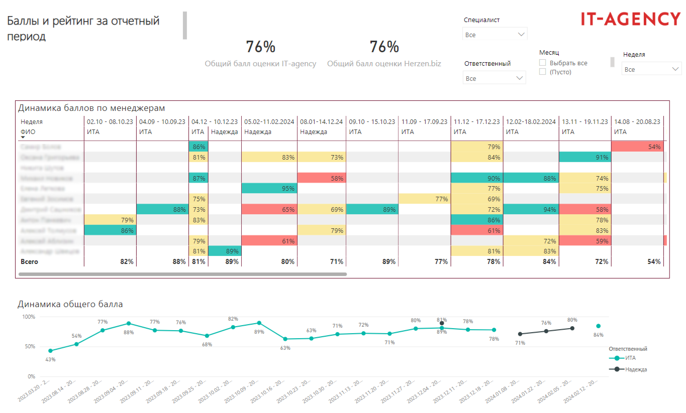Click the red 54% cell
This screenshot has width=686, height=413.
tap(637, 147)
